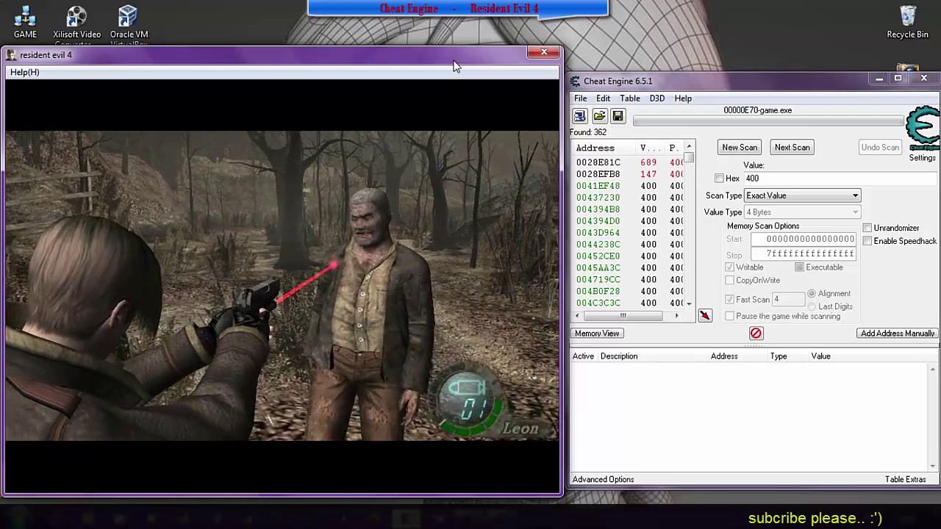This screenshot has width=941, height=529.
Task: Click the Memory View button
Action: [x=597, y=334]
